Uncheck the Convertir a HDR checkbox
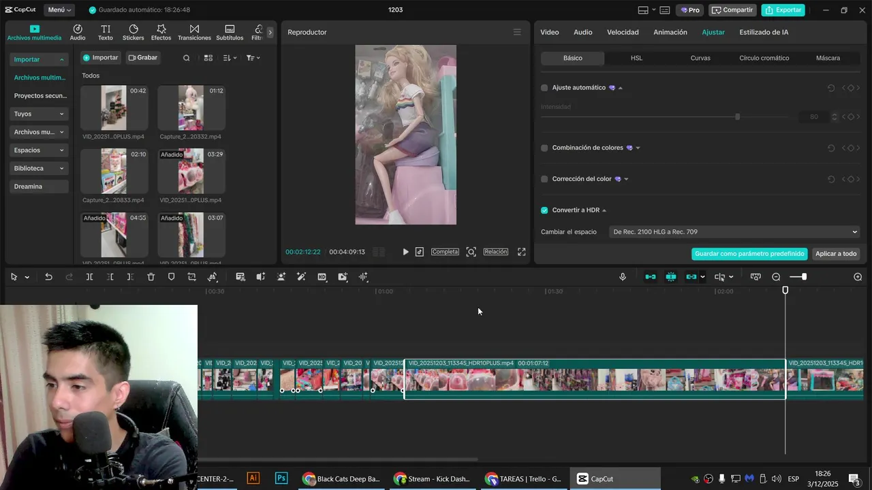 tap(544, 210)
